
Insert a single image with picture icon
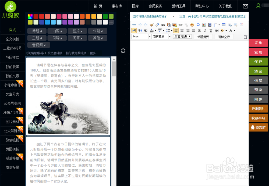click(x=204, y=25)
